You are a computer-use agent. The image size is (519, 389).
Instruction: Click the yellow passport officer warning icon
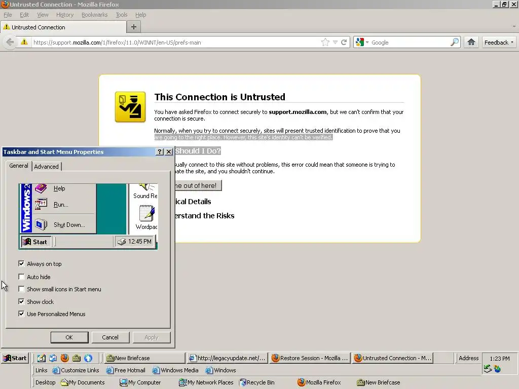point(130,107)
